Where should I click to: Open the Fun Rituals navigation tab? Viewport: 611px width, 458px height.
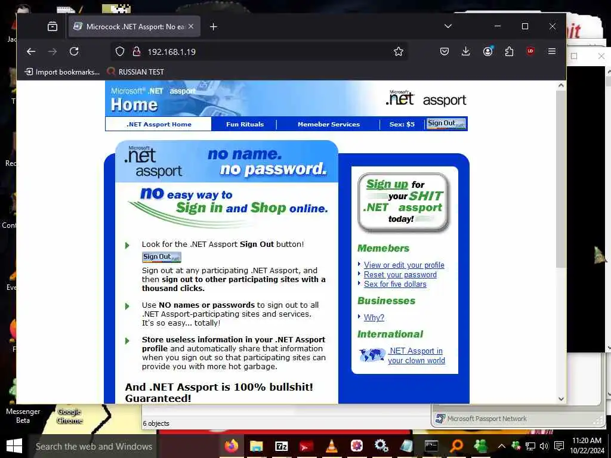click(245, 124)
